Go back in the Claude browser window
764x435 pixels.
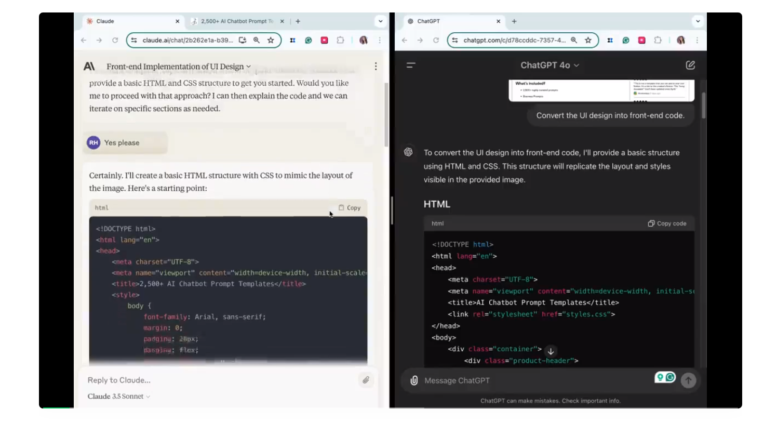[84, 40]
